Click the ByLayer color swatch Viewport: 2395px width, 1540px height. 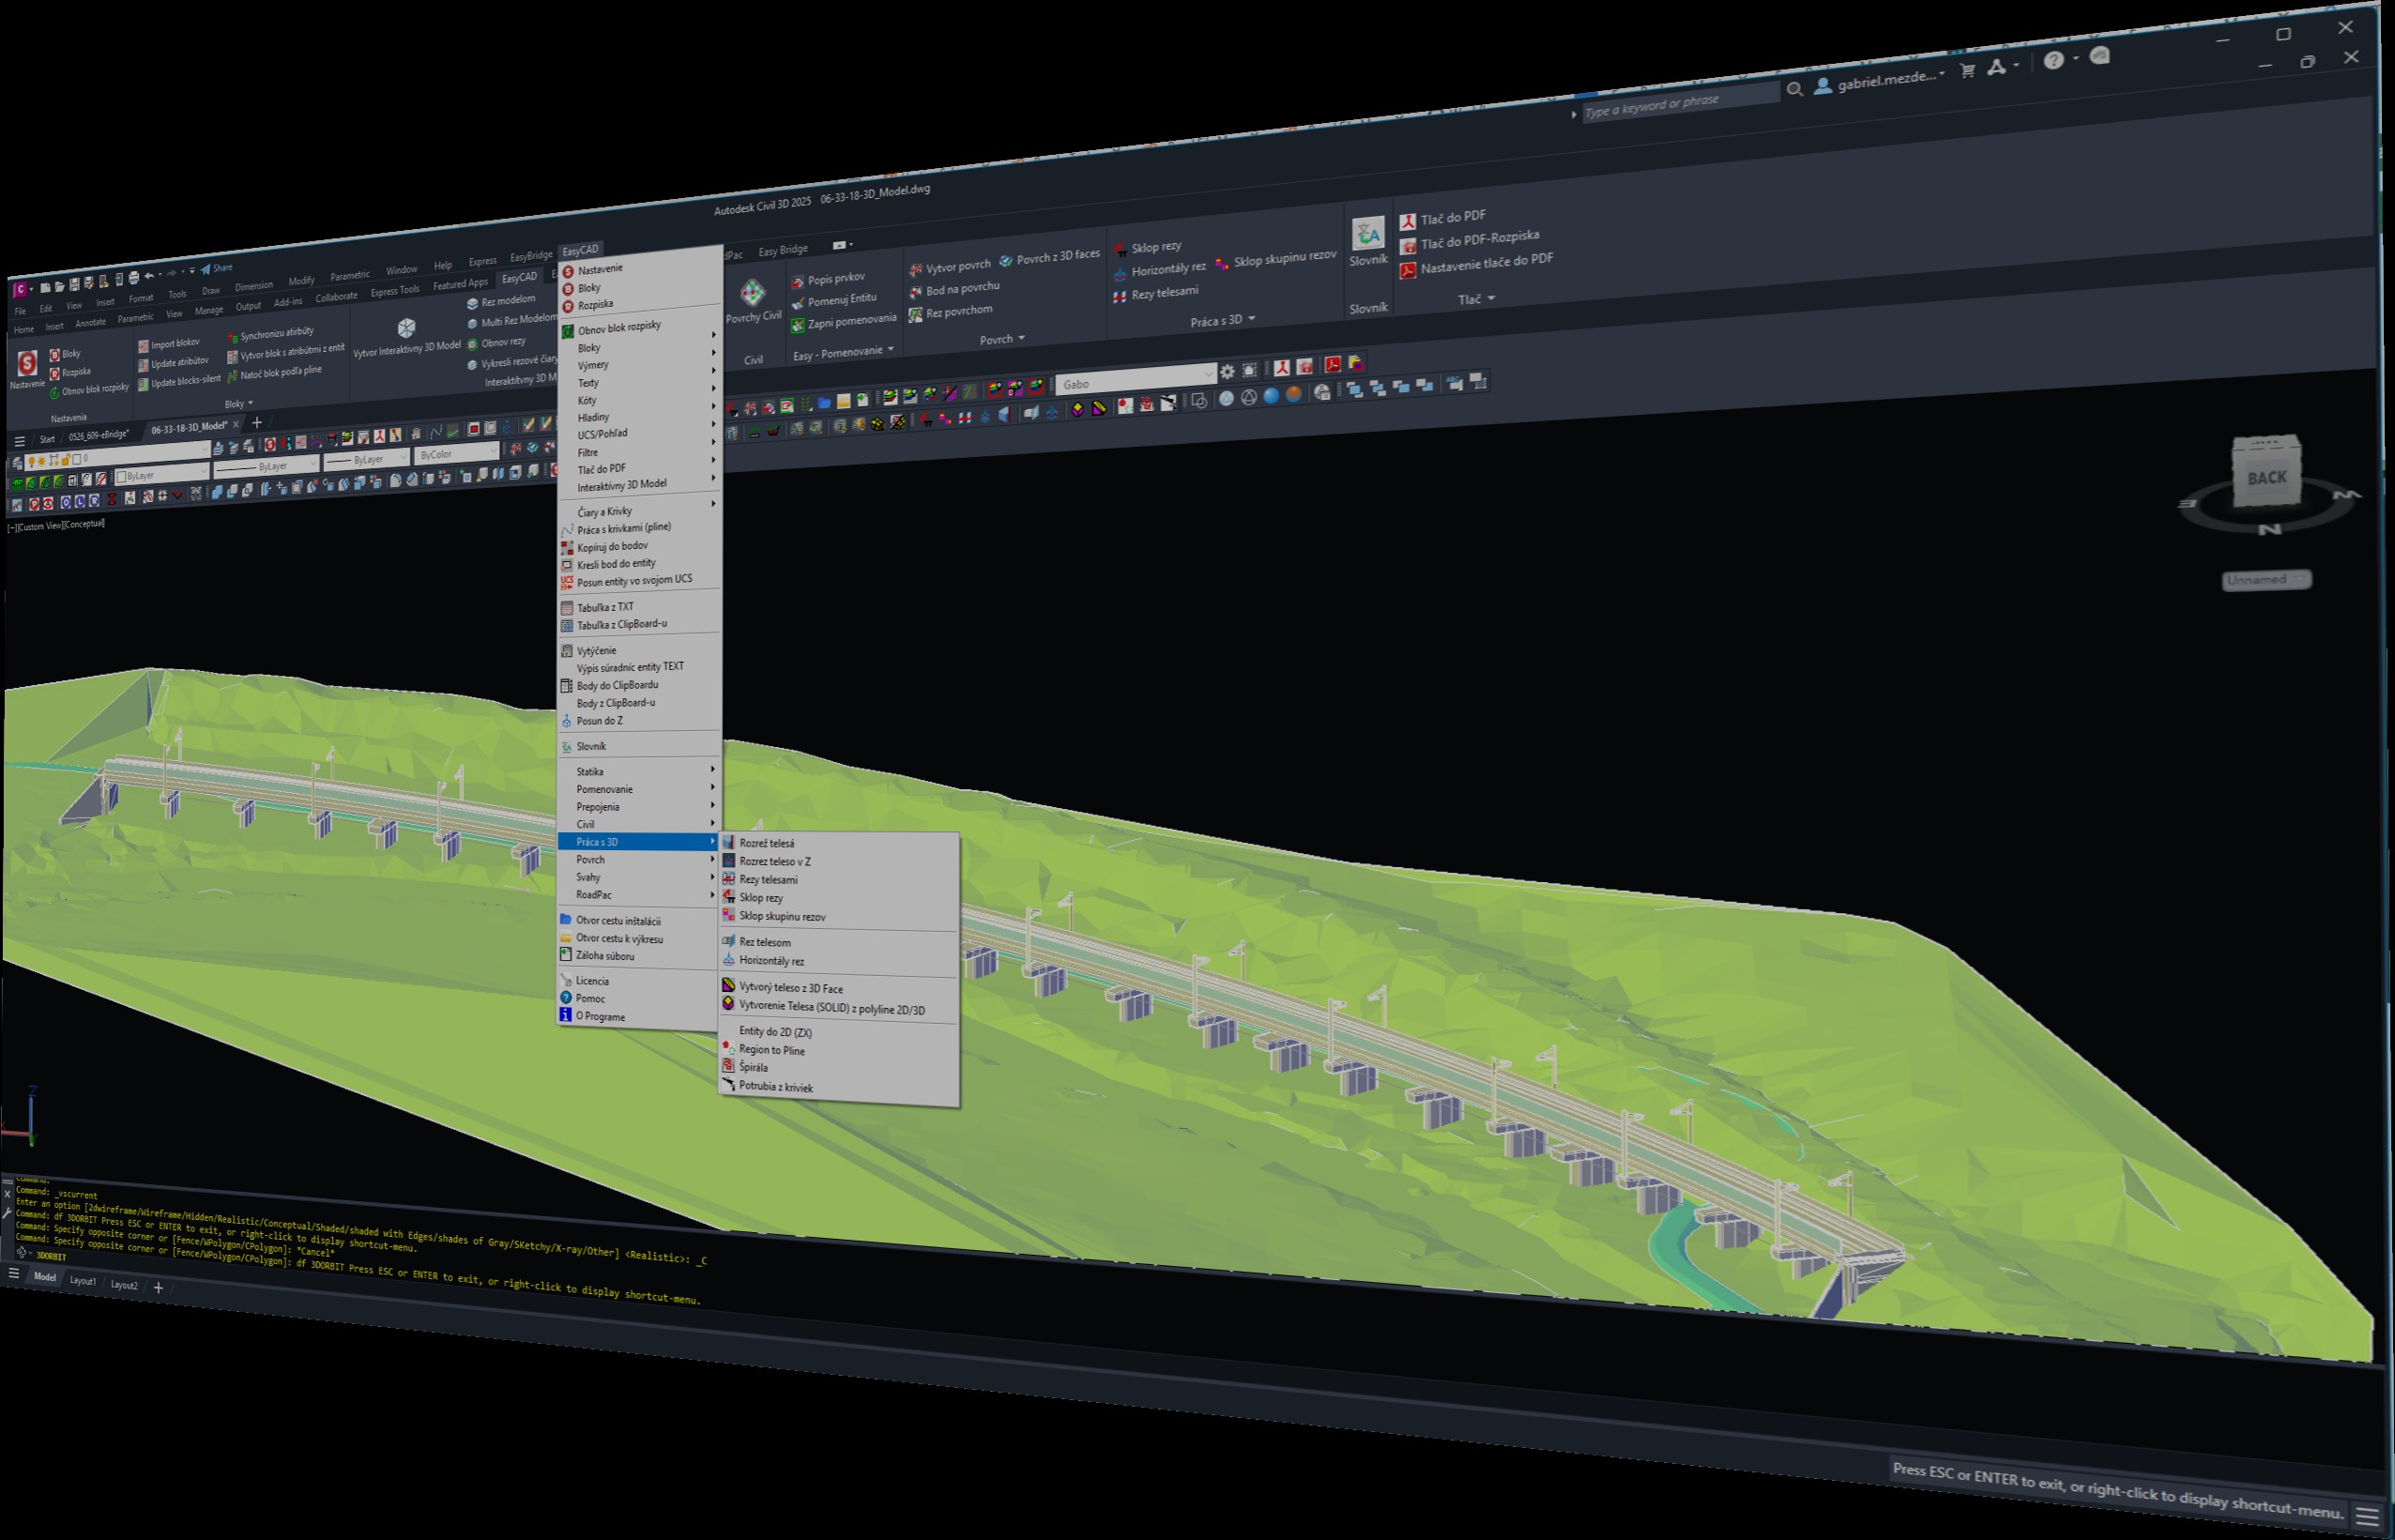coord(122,475)
